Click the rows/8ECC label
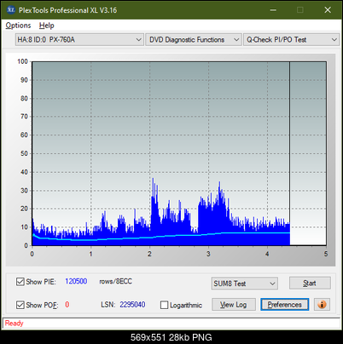 (115, 281)
